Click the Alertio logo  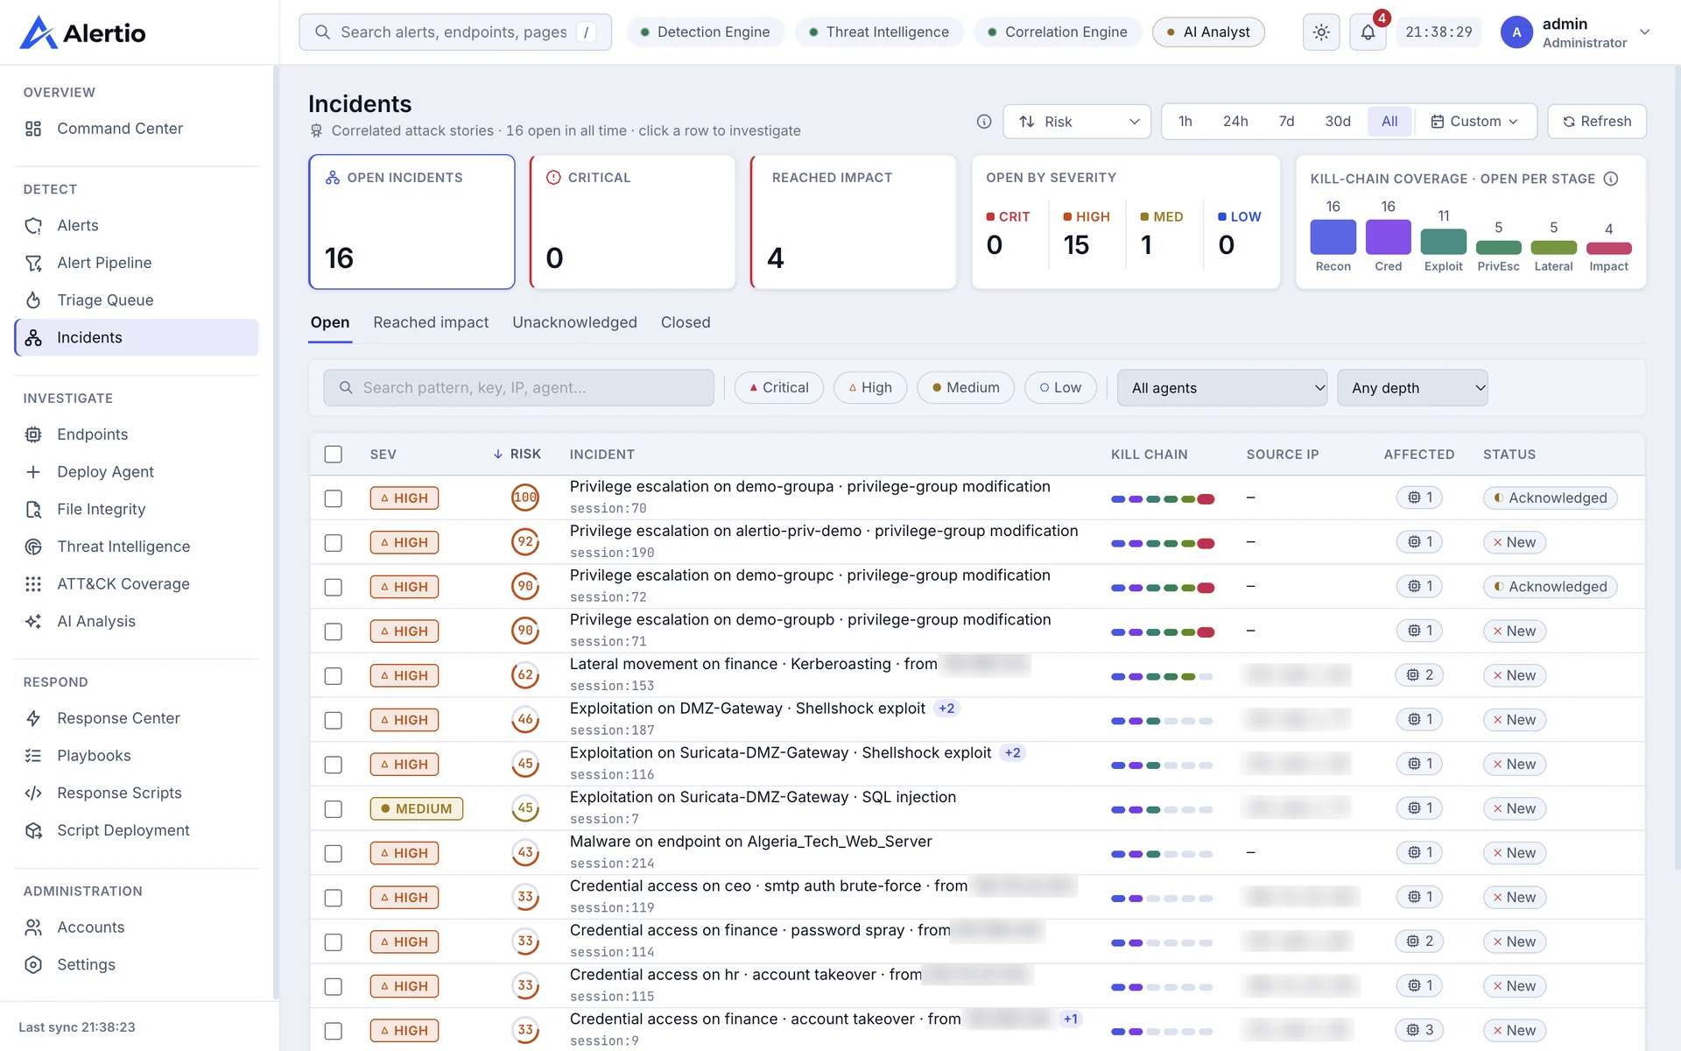pyautogui.click(x=82, y=32)
